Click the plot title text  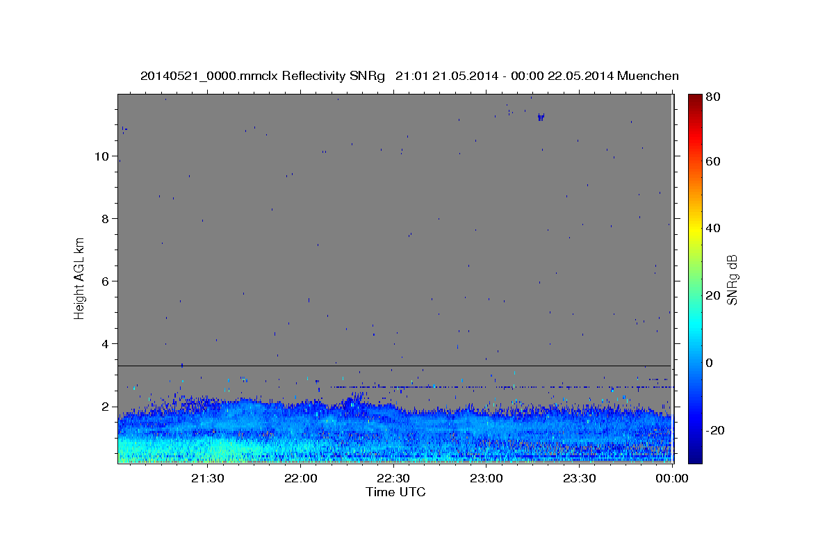click(x=409, y=76)
